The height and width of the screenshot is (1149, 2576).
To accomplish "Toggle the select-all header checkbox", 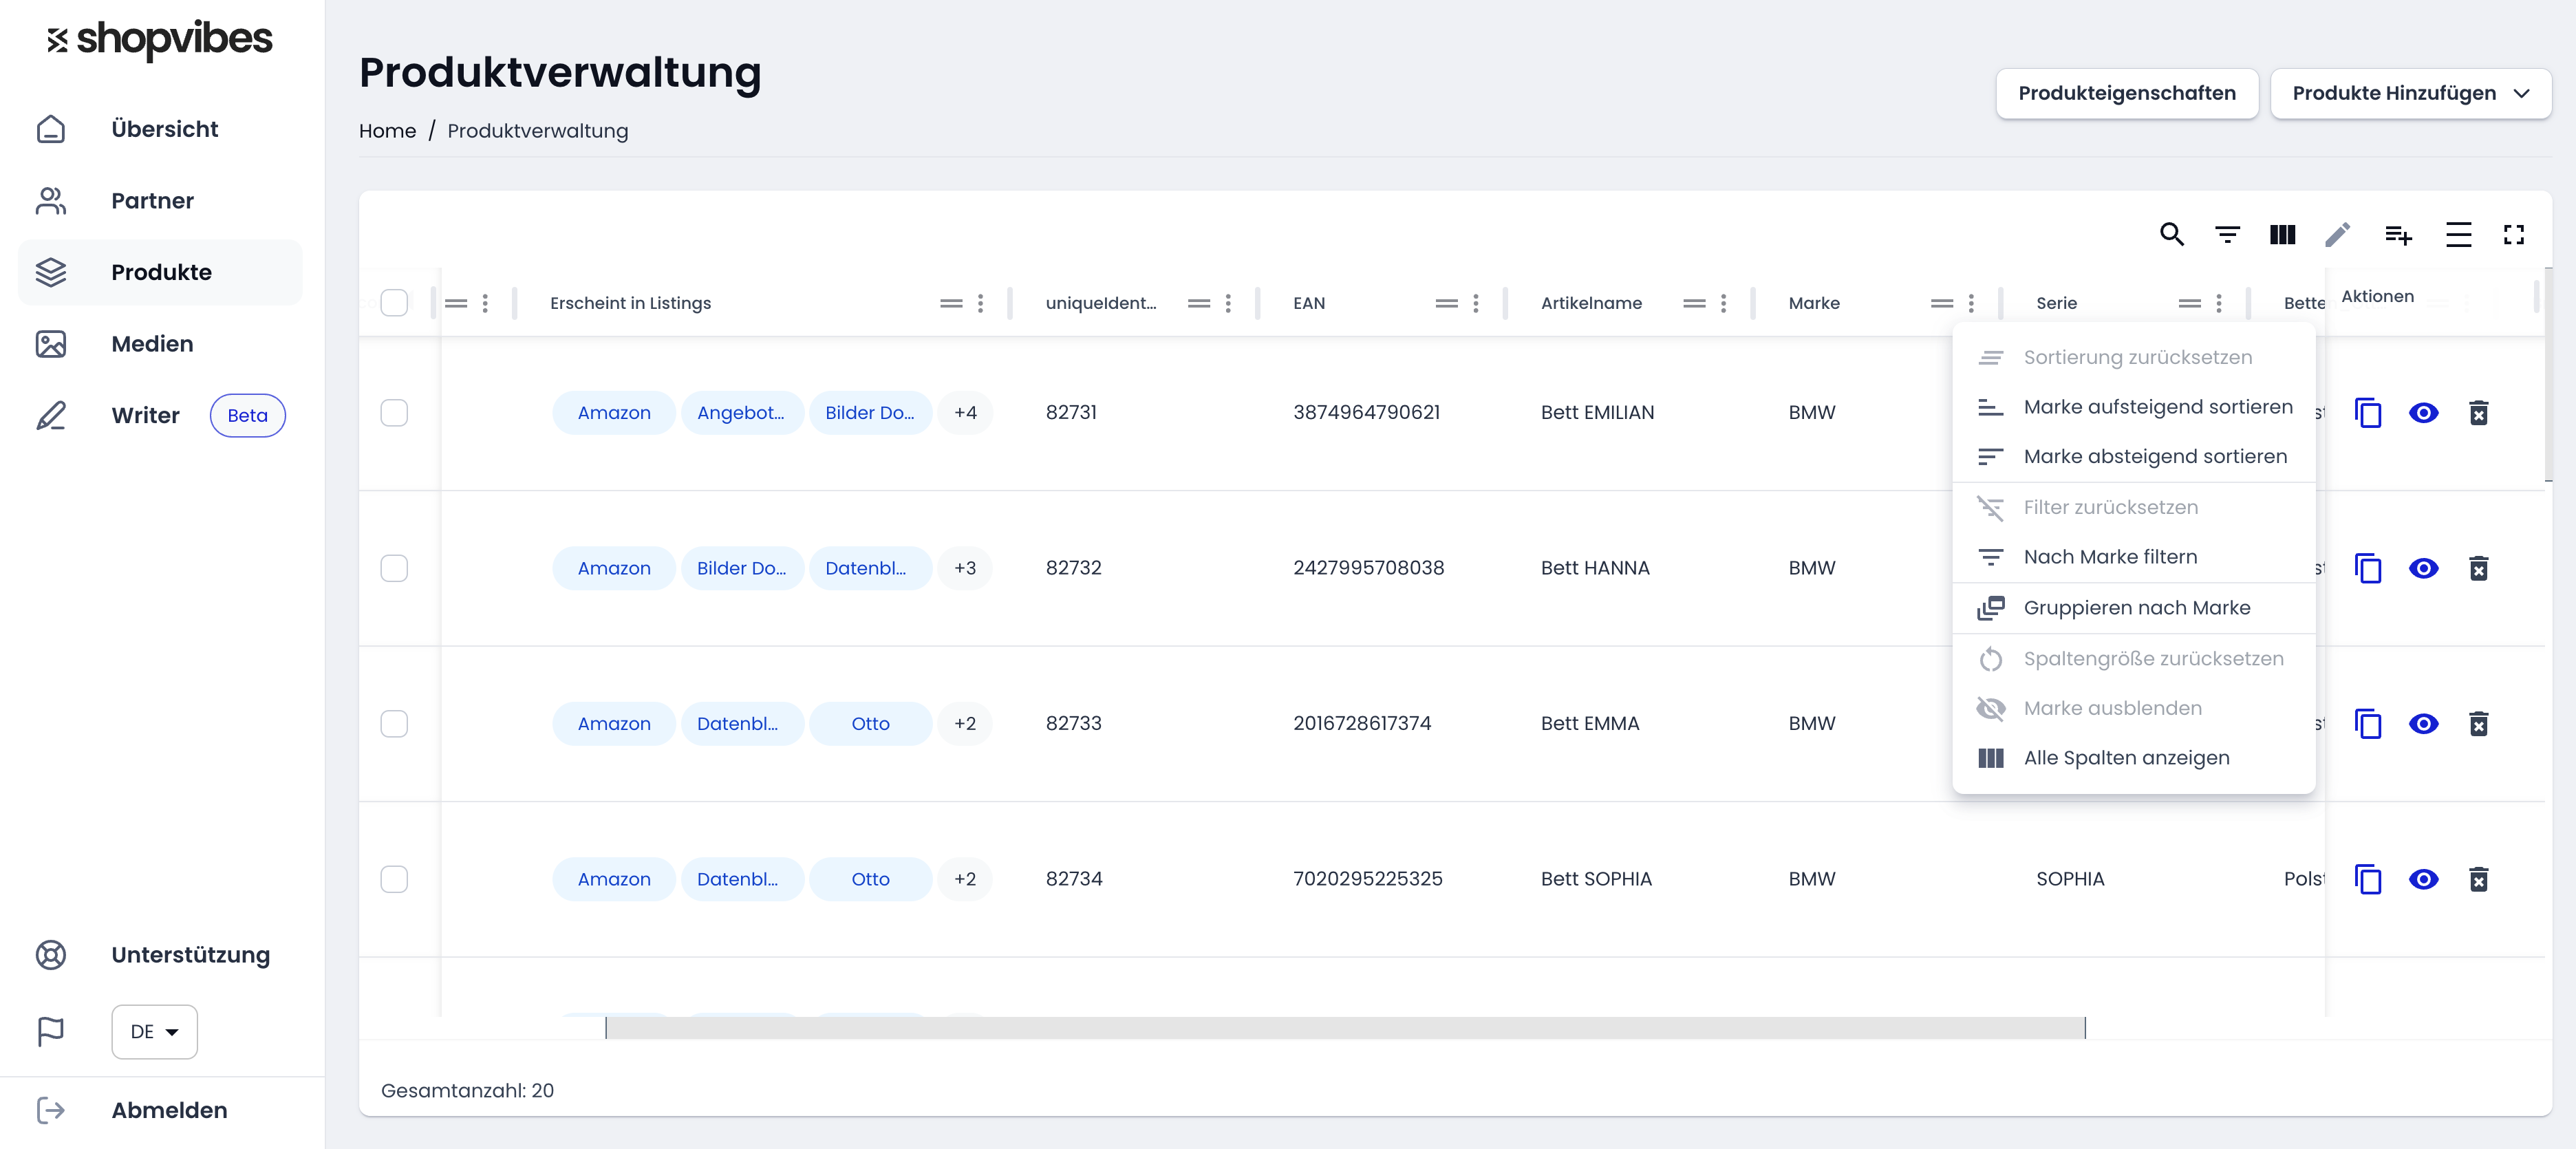I will 394,303.
